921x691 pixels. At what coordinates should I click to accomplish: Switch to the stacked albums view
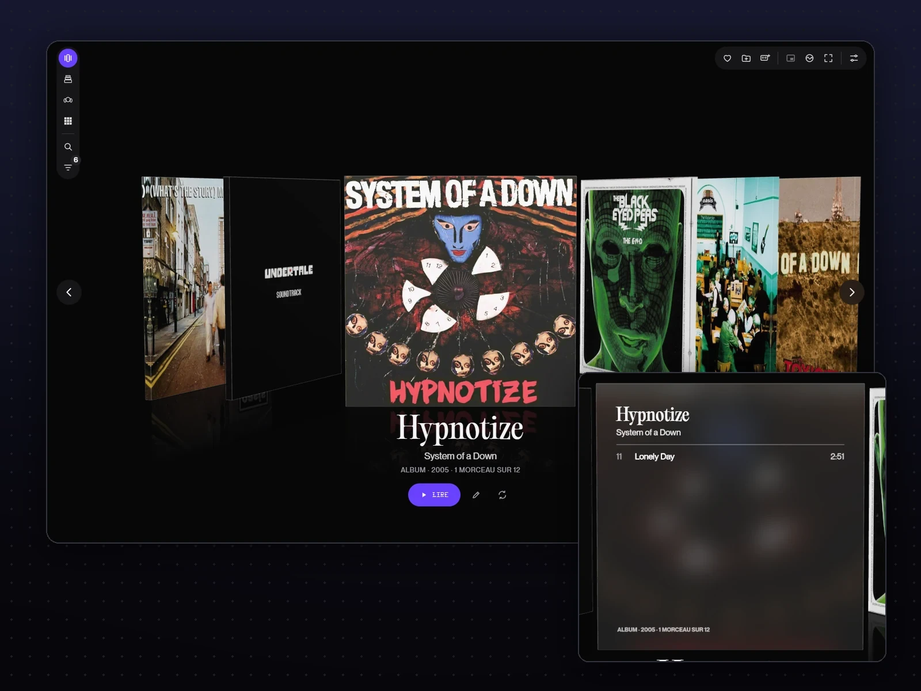tap(68, 79)
